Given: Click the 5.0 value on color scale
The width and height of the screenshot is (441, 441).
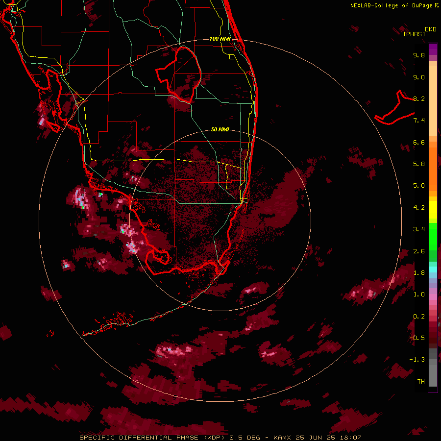Looking at the screenshot, I should point(419,186).
